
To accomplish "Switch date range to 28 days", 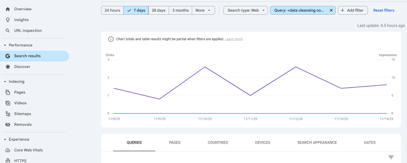I will pyautogui.click(x=159, y=10).
